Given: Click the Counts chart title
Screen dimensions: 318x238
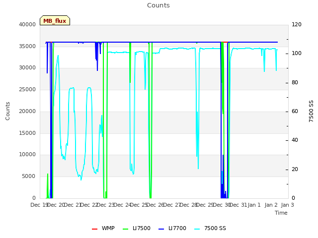Looking at the screenshot, I should pyautogui.click(x=159, y=5).
